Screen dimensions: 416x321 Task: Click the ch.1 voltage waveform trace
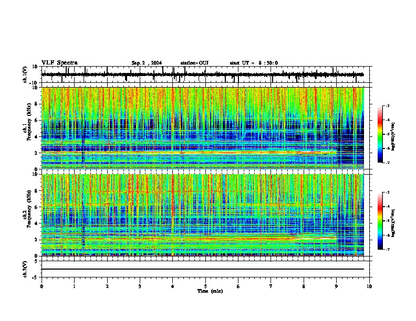pos(202,74)
